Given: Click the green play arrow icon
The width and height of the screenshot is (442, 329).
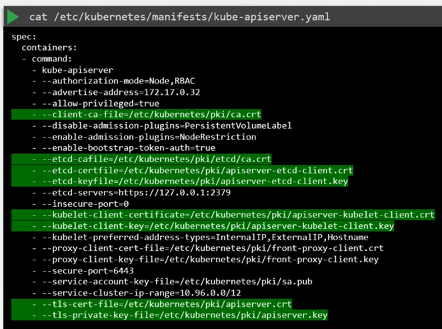Looking at the screenshot, I should pos(13,15).
